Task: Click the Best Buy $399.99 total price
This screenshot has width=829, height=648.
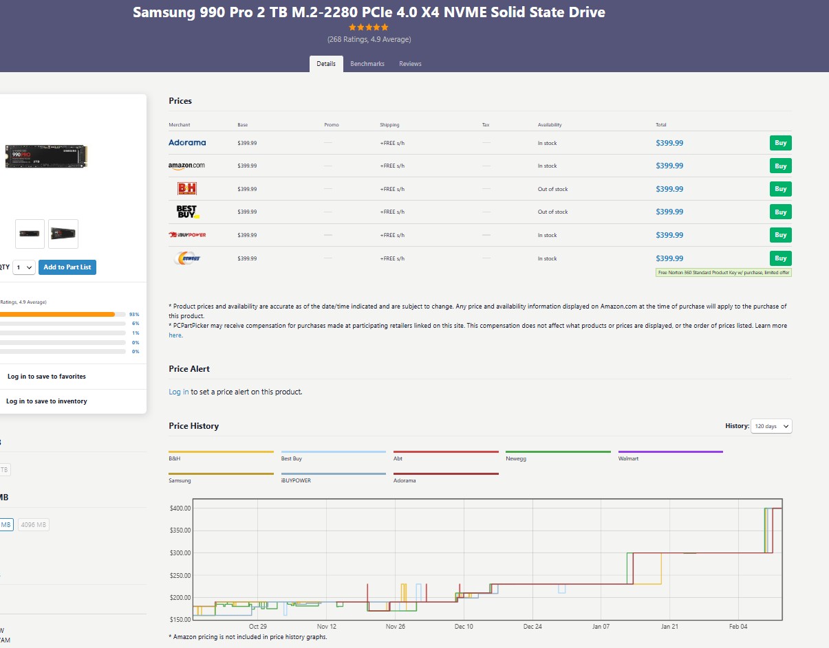Action: click(x=669, y=212)
